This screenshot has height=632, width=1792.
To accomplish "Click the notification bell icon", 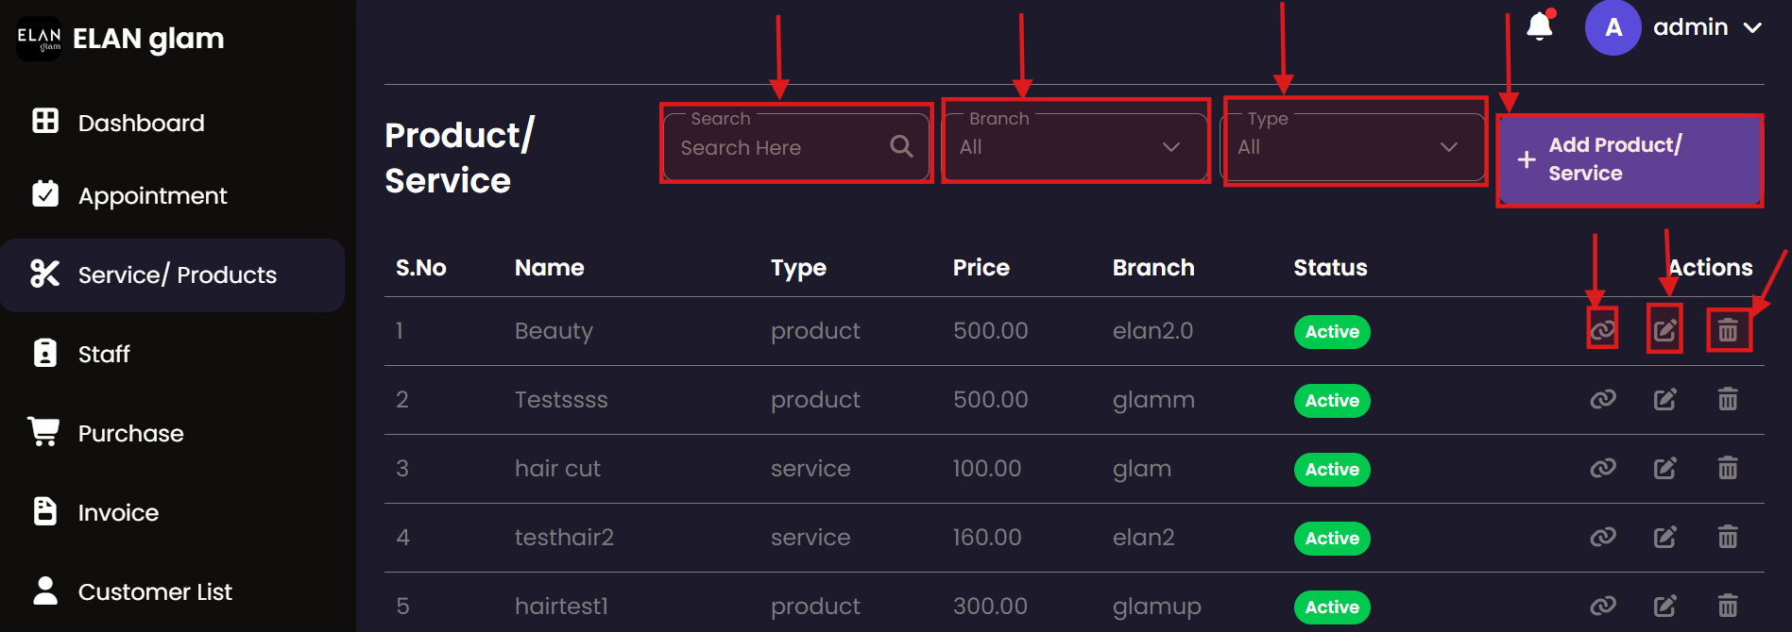I will (x=1540, y=26).
